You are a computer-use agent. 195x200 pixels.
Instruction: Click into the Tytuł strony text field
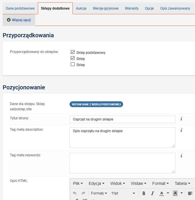point(122,119)
